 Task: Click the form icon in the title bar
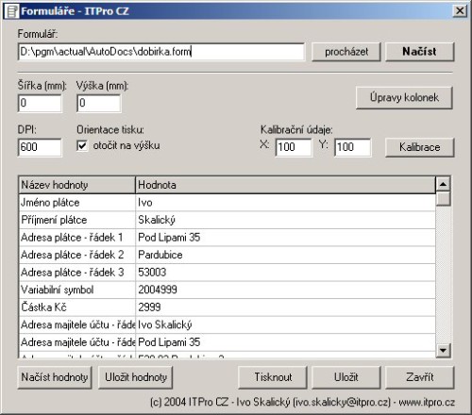pyautogui.click(x=11, y=11)
